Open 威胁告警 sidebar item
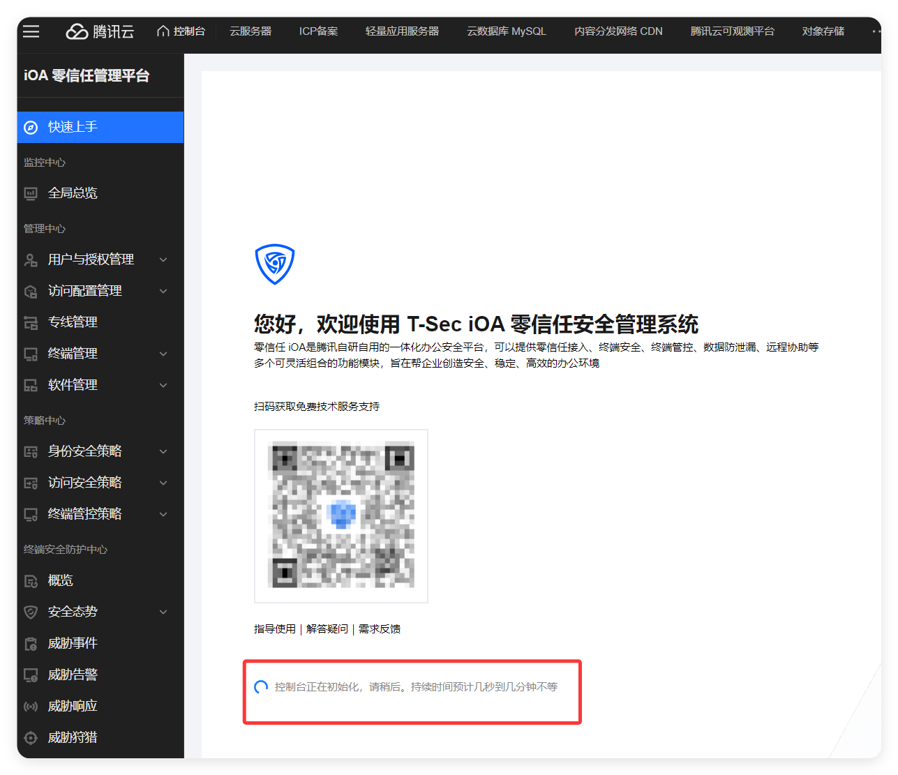898x775 pixels. click(x=100, y=675)
